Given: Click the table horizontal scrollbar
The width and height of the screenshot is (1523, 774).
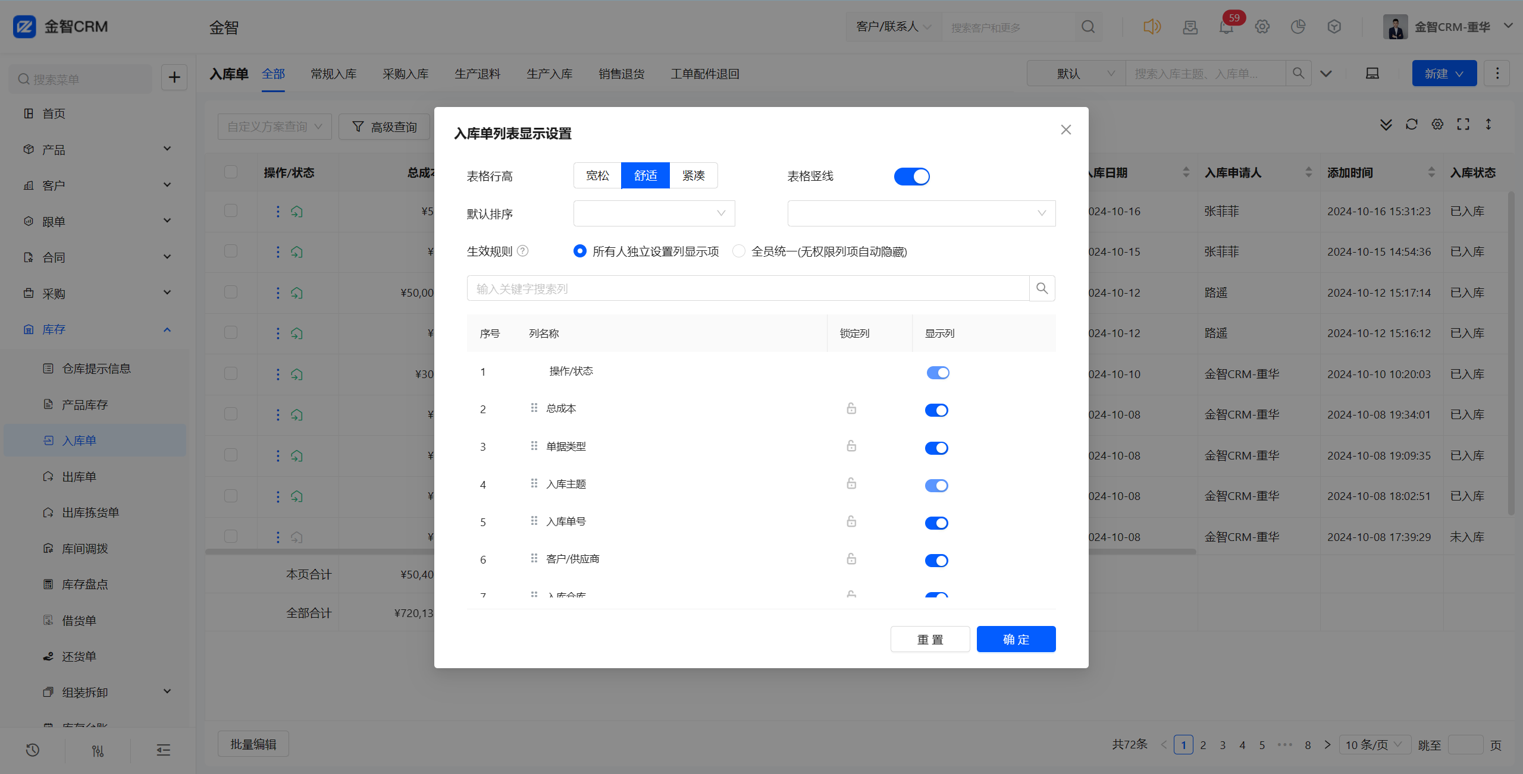Looking at the screenshot, I should tap(701, 552).
